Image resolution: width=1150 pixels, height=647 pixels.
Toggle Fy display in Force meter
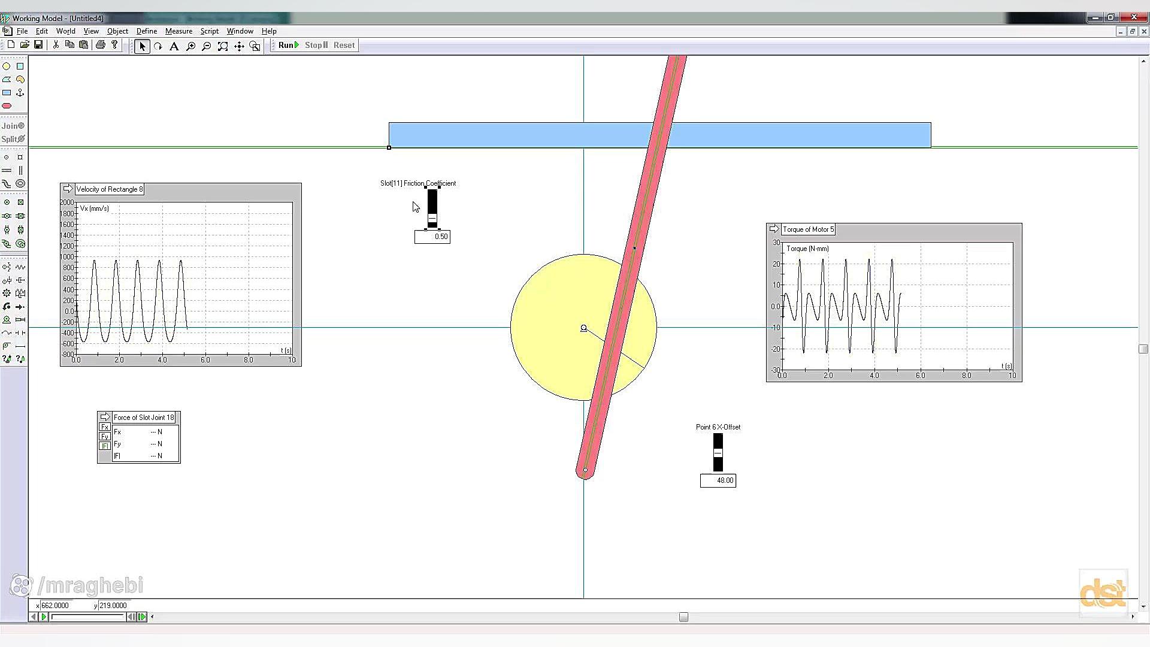point(105,437)
